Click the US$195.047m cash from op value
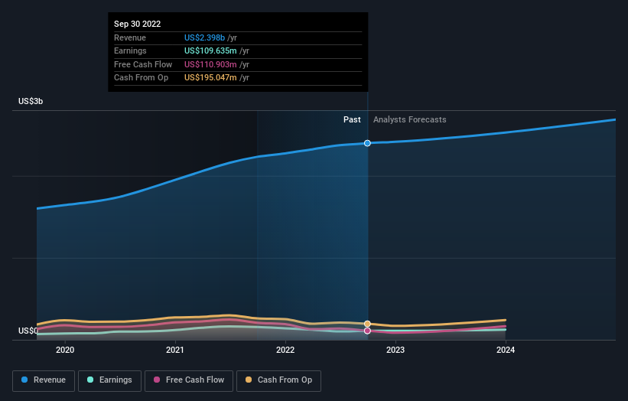 pos(210,78)
